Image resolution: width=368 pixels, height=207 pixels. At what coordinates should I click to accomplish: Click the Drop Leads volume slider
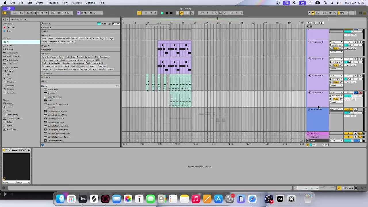(348, 113)
